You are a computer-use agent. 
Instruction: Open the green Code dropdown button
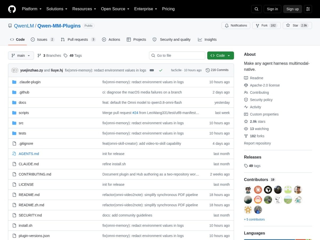tap(221, 55)
